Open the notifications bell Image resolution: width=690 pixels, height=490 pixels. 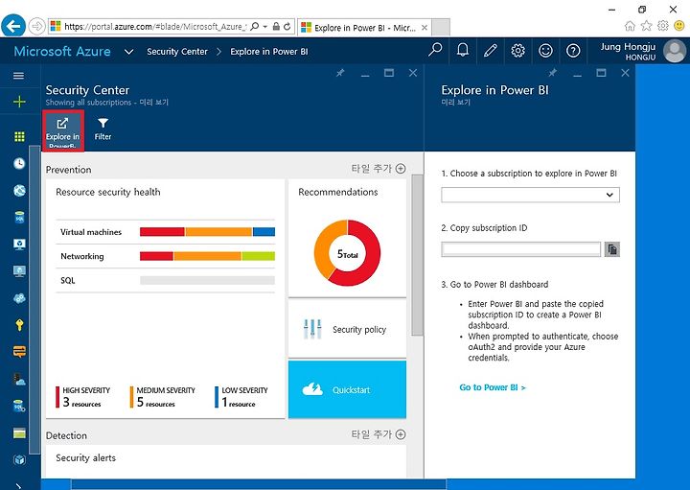click(463, 51)
